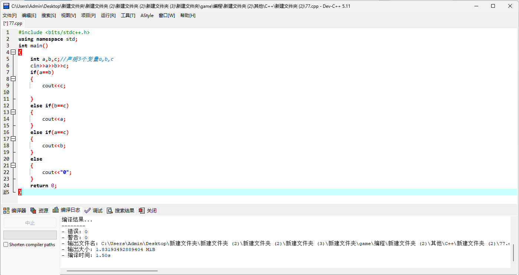Collapse the main function block at line 4

(13, 52)
